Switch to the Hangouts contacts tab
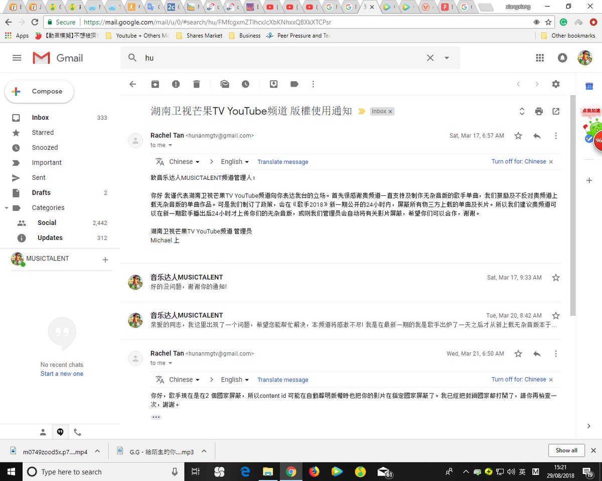Viewport: 602px width, 481px height. coord(43,432)
